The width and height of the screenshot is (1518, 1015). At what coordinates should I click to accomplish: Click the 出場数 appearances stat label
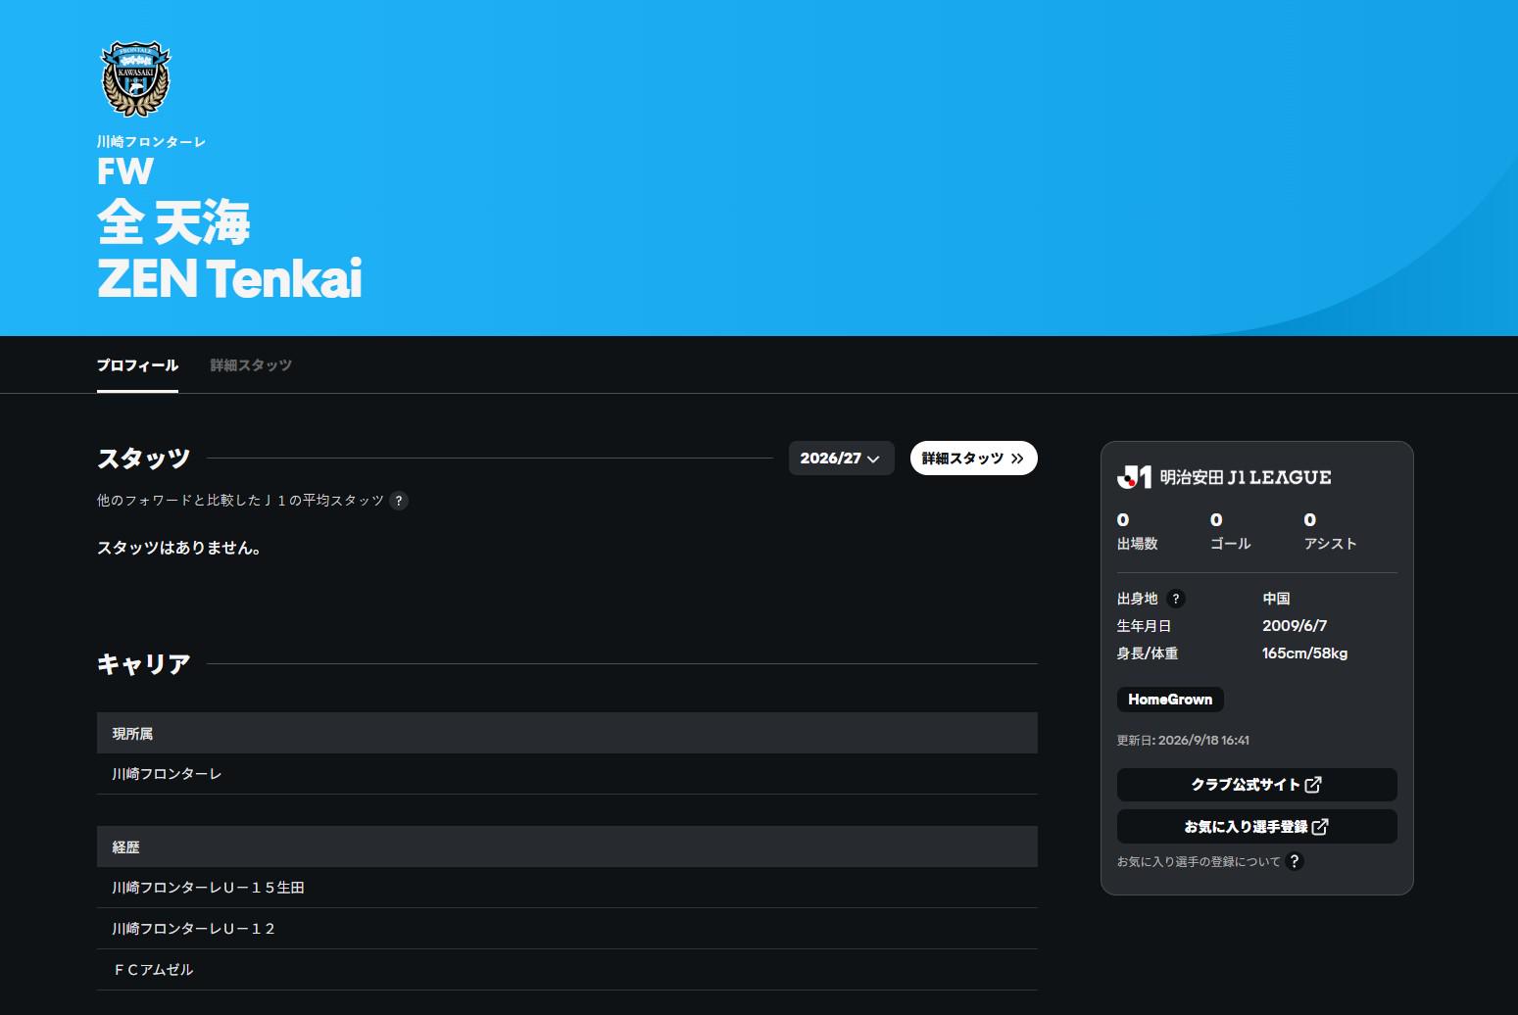coord(1138,544)
